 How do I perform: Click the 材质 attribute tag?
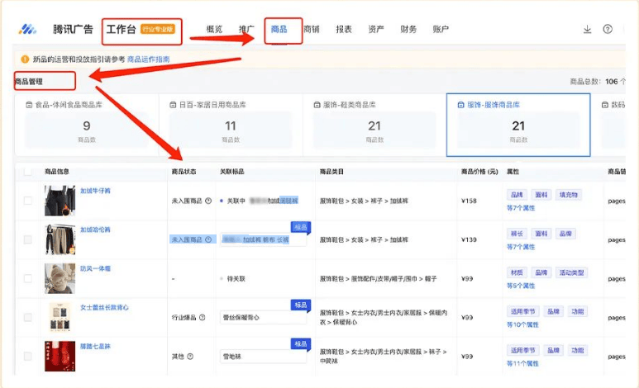tap(517, 272)
